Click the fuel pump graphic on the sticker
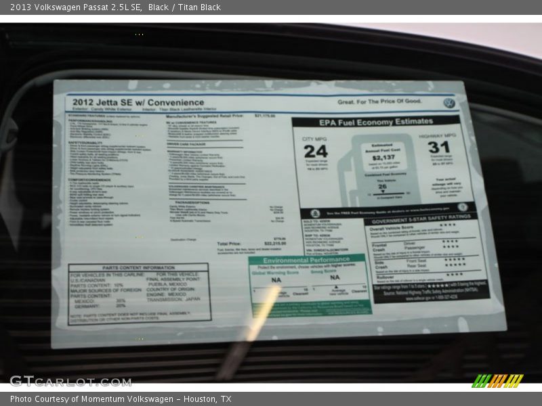This screenshot has height=406, width=542. pyautogui.click(x=379, y=170)
